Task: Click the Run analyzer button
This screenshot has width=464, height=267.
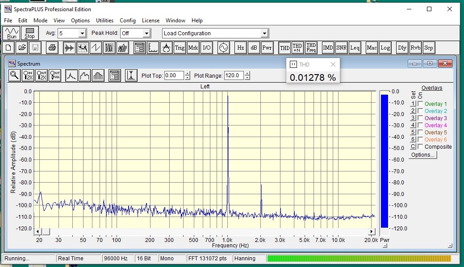Action: point(12,33)
